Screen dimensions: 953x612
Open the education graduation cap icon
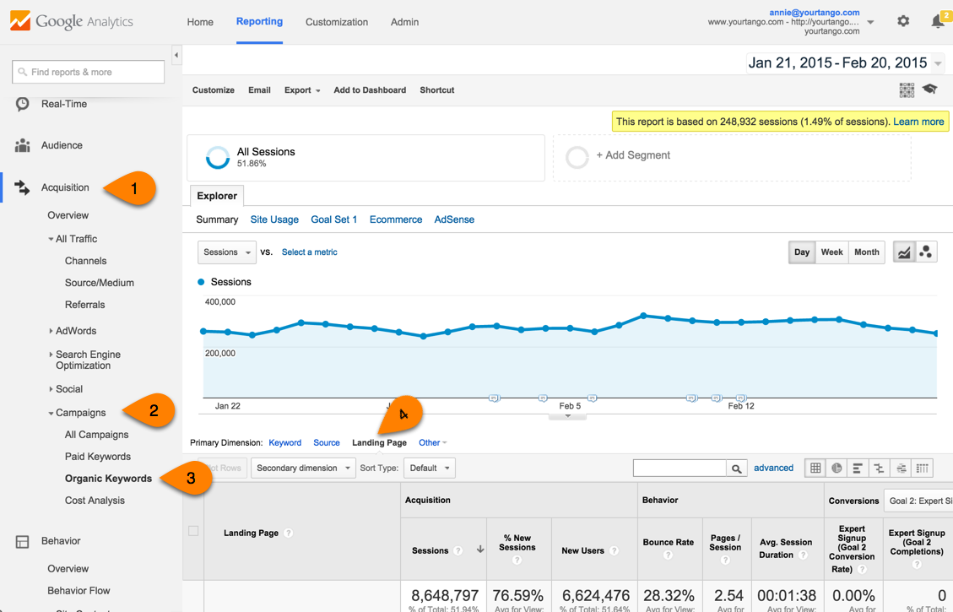pyautogui.click(x=929, y=89)
